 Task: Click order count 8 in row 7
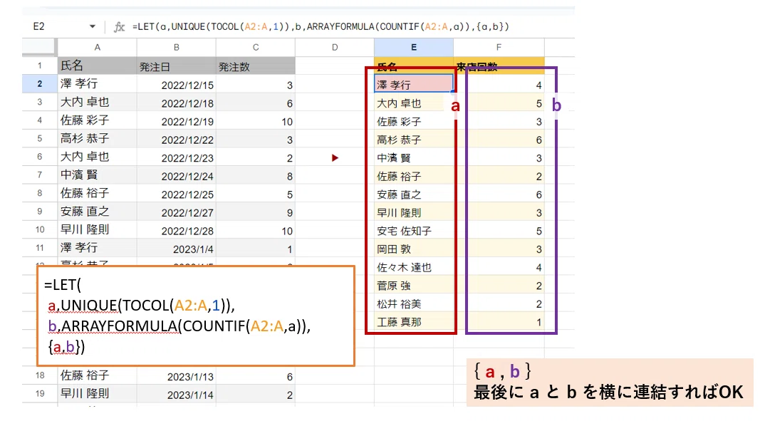tap(256, 176)
